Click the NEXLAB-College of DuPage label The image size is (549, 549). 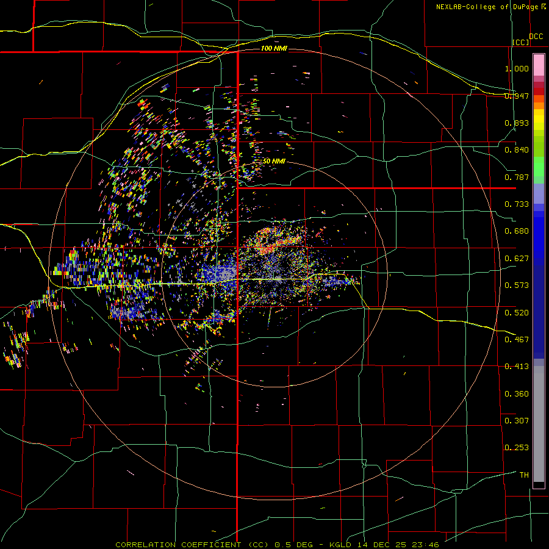coord(487,7)
